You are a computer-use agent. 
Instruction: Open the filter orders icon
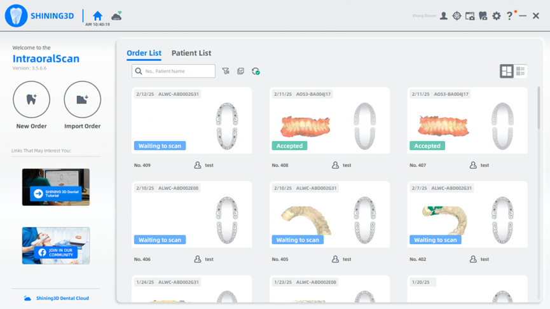point(226,71)
